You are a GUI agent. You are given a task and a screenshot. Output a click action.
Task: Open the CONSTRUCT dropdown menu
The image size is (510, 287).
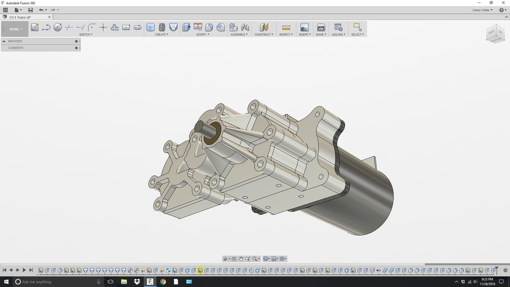tap(264, 34)
